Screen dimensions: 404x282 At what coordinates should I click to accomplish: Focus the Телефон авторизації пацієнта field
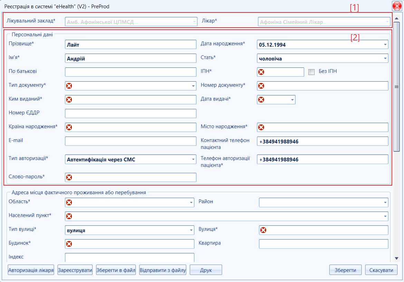point(323,159)
